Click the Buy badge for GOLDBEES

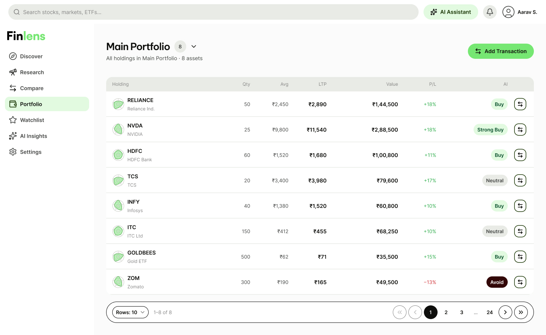(499, 256)
